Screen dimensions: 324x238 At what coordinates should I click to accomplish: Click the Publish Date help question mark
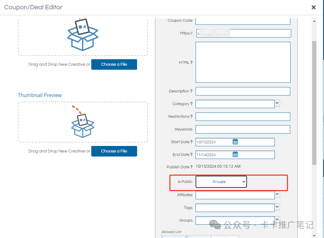coord(191,167)
